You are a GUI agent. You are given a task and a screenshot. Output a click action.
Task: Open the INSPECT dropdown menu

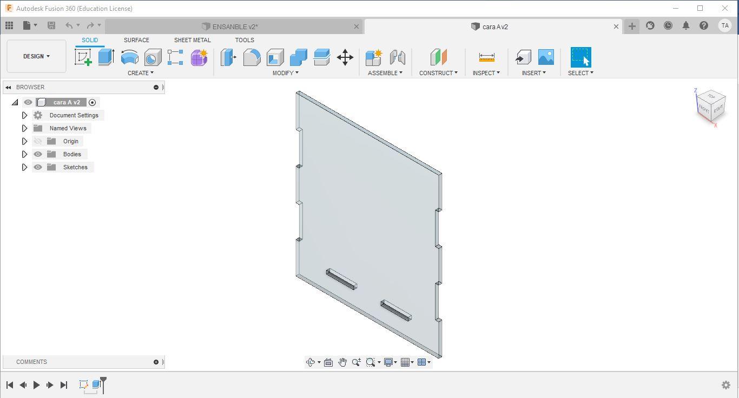tap(486, 73)
